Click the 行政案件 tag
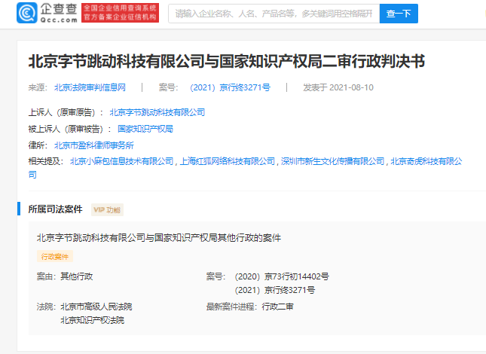This screenshot has height=354, width=486. click(x=55, y=256)
